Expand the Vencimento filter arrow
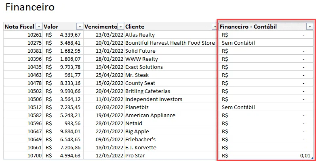 [x=120, y=27]
